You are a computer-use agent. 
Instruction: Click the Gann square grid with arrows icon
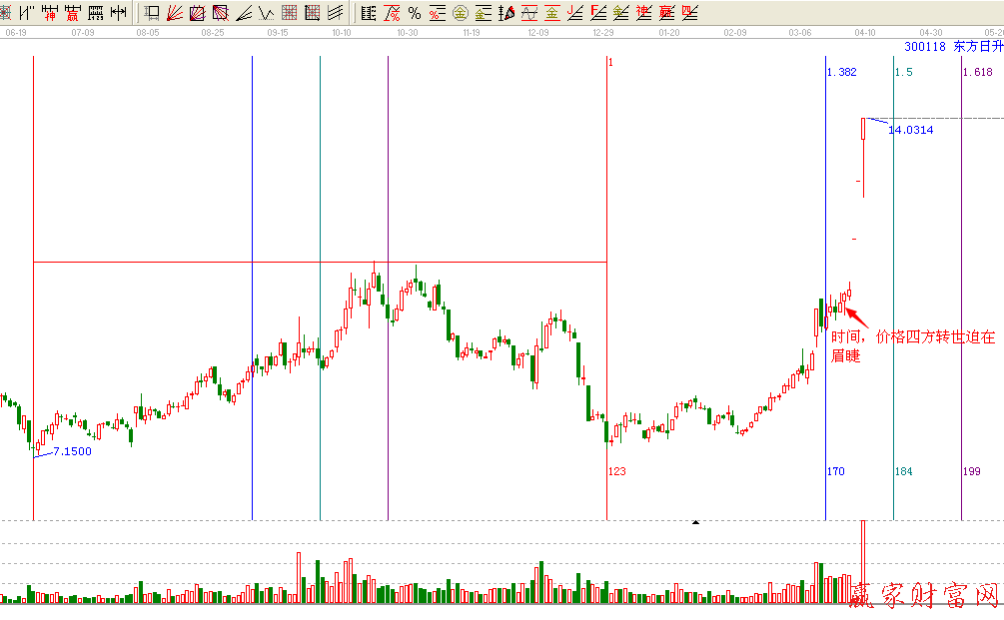tap(312, 13)
